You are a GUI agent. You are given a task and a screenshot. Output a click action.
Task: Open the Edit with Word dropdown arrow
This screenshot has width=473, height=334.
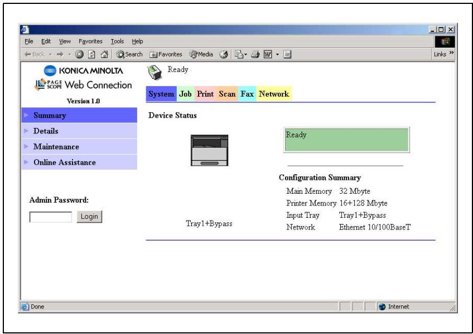[277, 55]
